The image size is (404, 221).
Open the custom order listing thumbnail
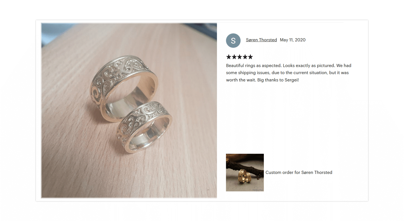pyautogui.click(x=245, y=173)
